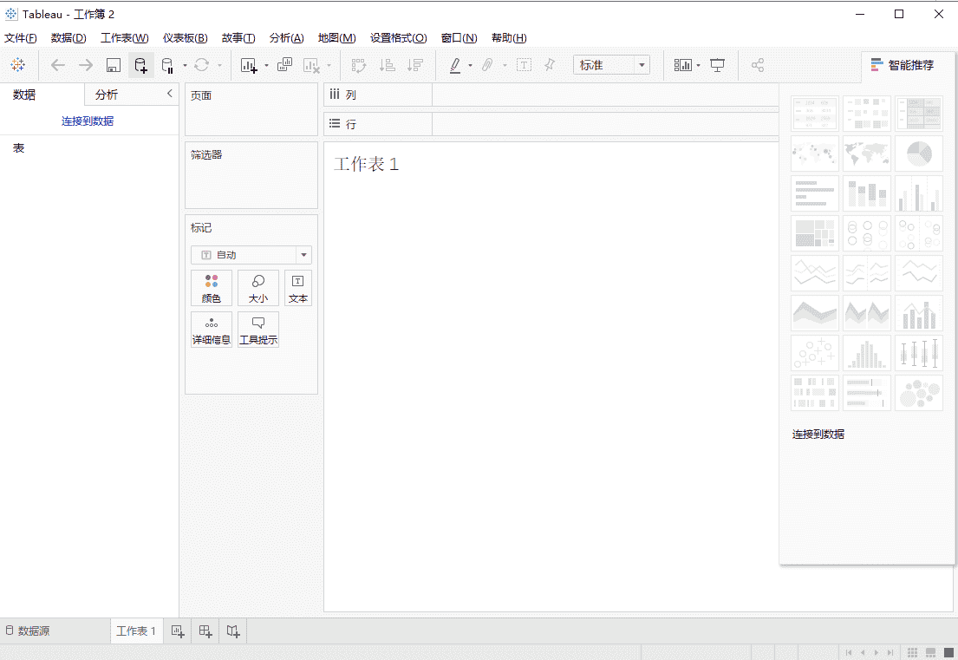The width and height of the screenshot is (958, 660).
Task: Open the 标准 fit dropdown
Action: click(x=611, y=65)
